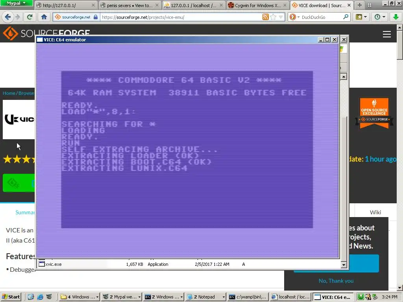The image size is (403, 302).
Task: Switch to the Cygwin for Windows tab
Action: (257, 5)
